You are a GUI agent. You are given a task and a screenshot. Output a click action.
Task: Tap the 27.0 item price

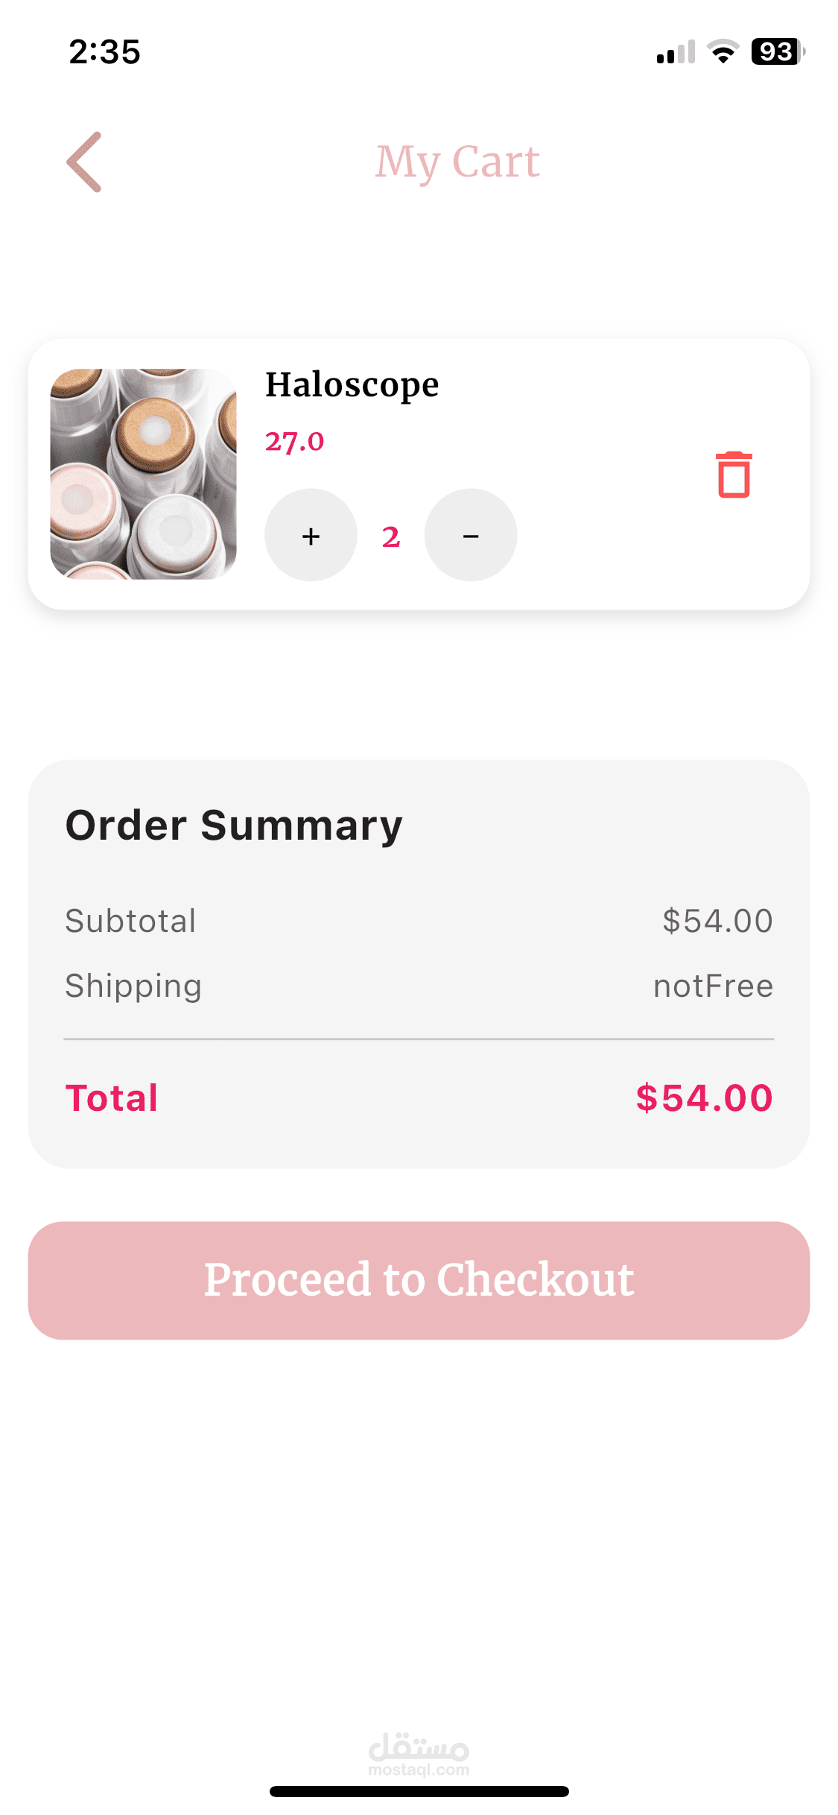294,442
